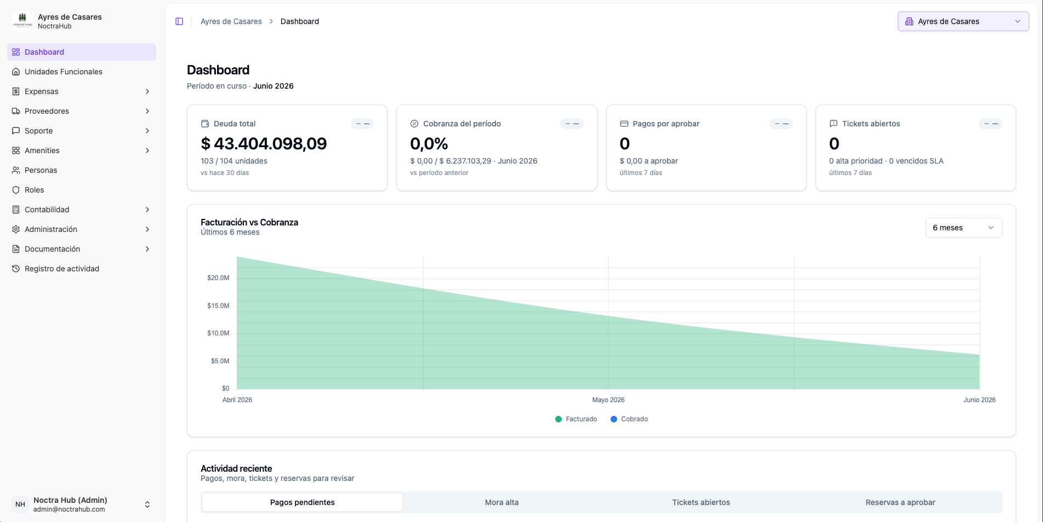
Task: Click the building icon in the selector
Action: [x=909, y=21]
